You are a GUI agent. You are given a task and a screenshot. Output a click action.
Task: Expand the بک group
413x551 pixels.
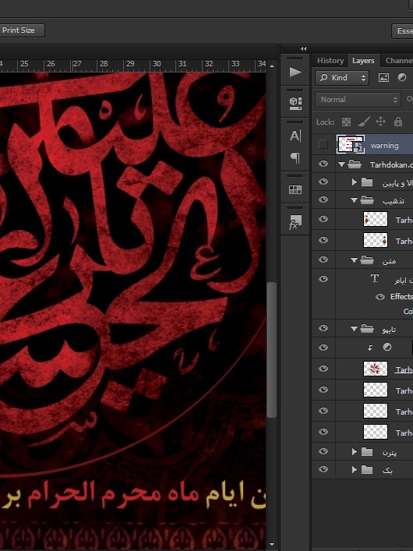tap(355, 469)
